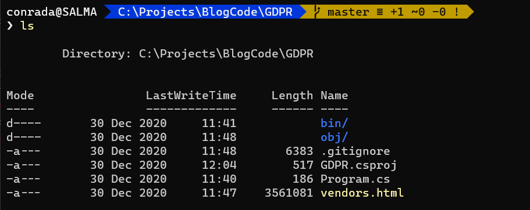The height and width of the screenshot is (210, 530).
Task: Click the GDPR.csproj file name
Action: tap(358, 165)
